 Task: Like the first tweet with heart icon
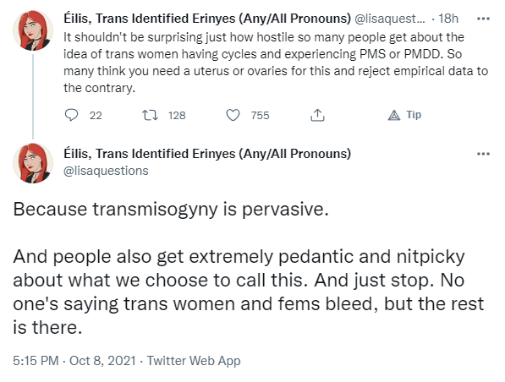[233, 115]
